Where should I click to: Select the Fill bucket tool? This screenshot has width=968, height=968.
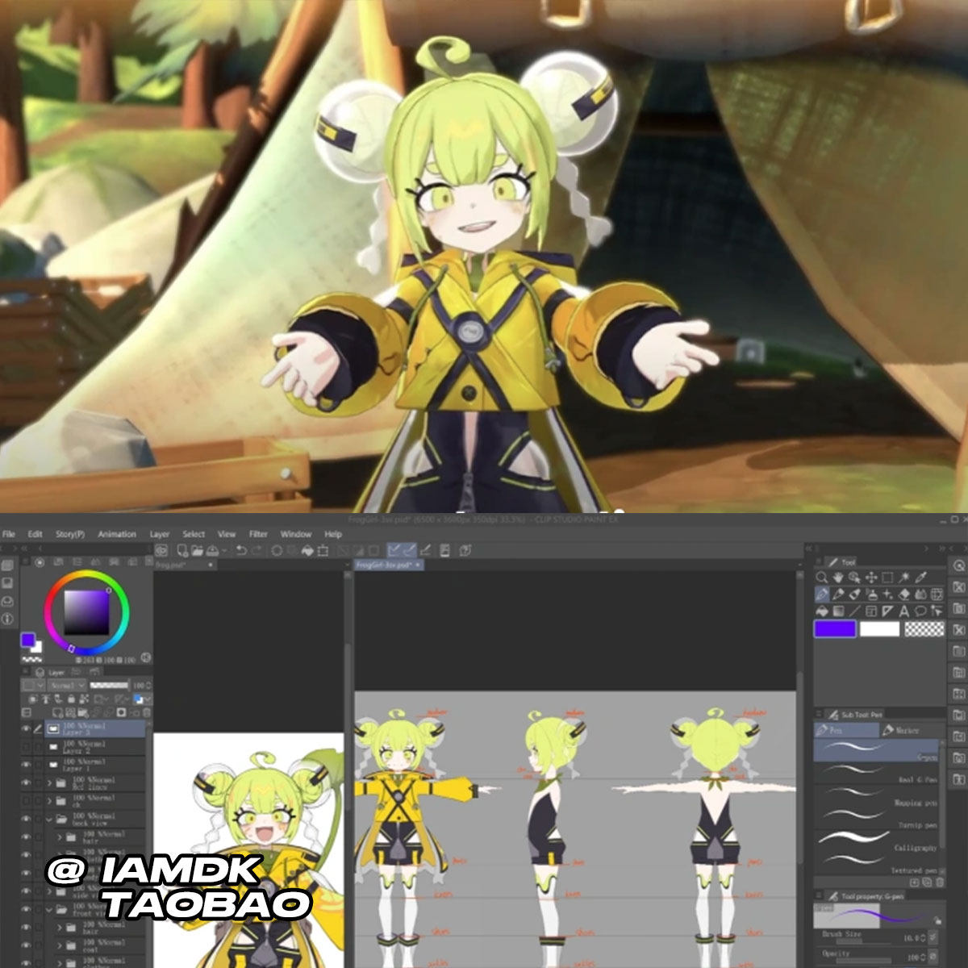point(821,611)
